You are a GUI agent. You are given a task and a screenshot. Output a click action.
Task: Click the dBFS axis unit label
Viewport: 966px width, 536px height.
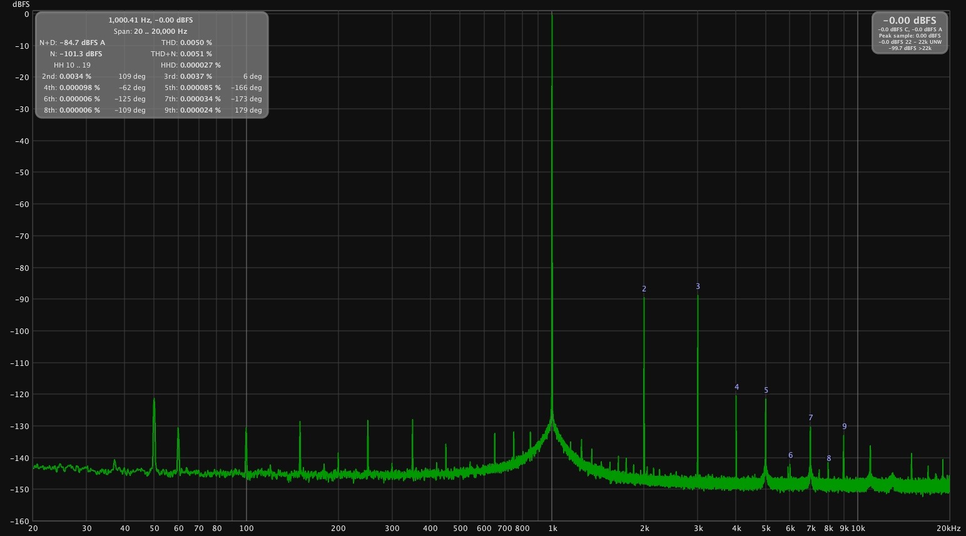[21, 4]
